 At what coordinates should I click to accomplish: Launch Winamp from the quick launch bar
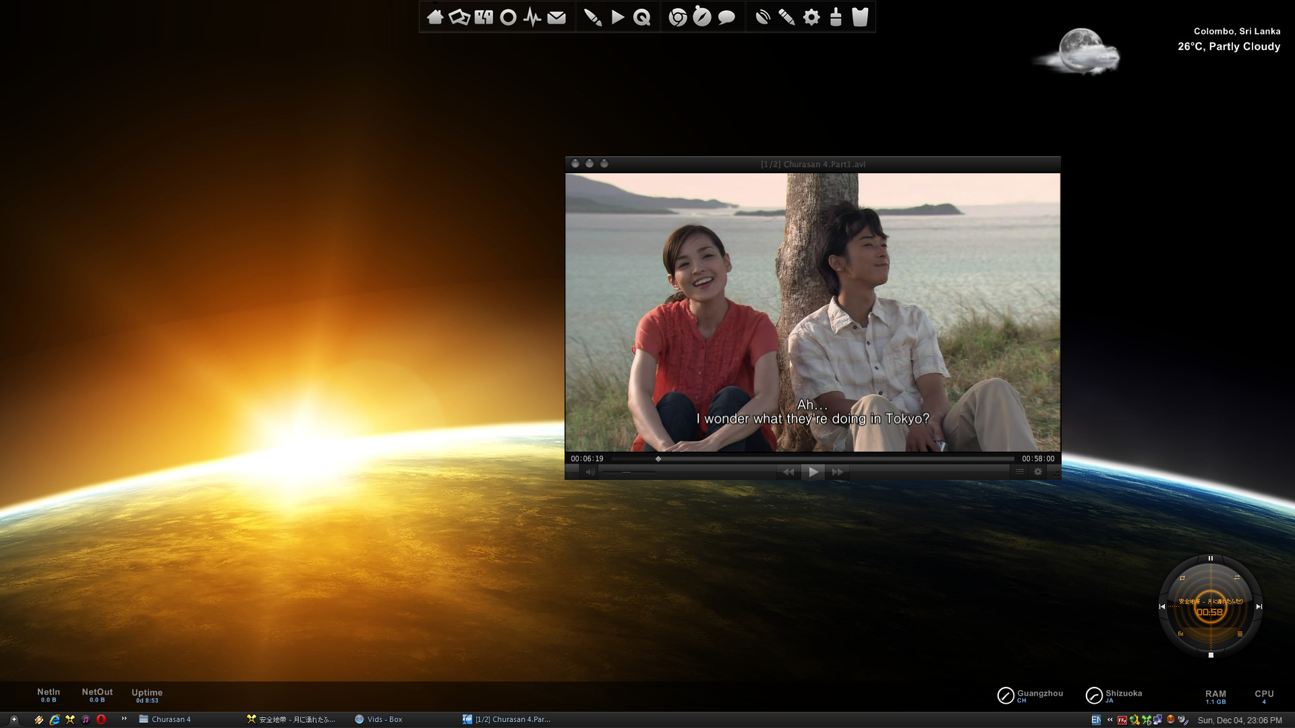(x=39, y=719)
